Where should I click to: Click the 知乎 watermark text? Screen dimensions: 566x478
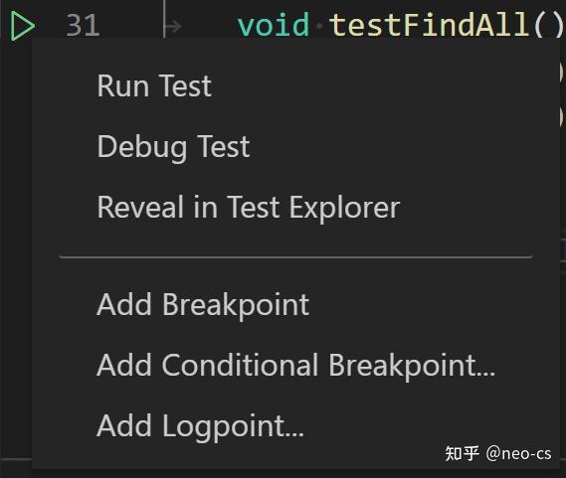point(462,453)
